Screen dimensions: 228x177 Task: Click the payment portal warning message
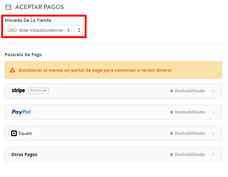coord(95,70)
